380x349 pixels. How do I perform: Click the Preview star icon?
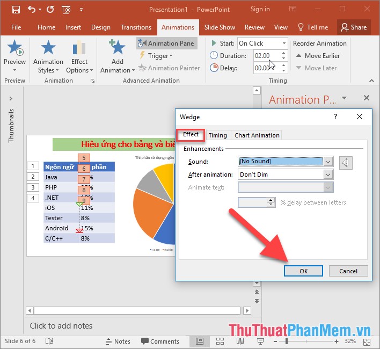point(15,47)
